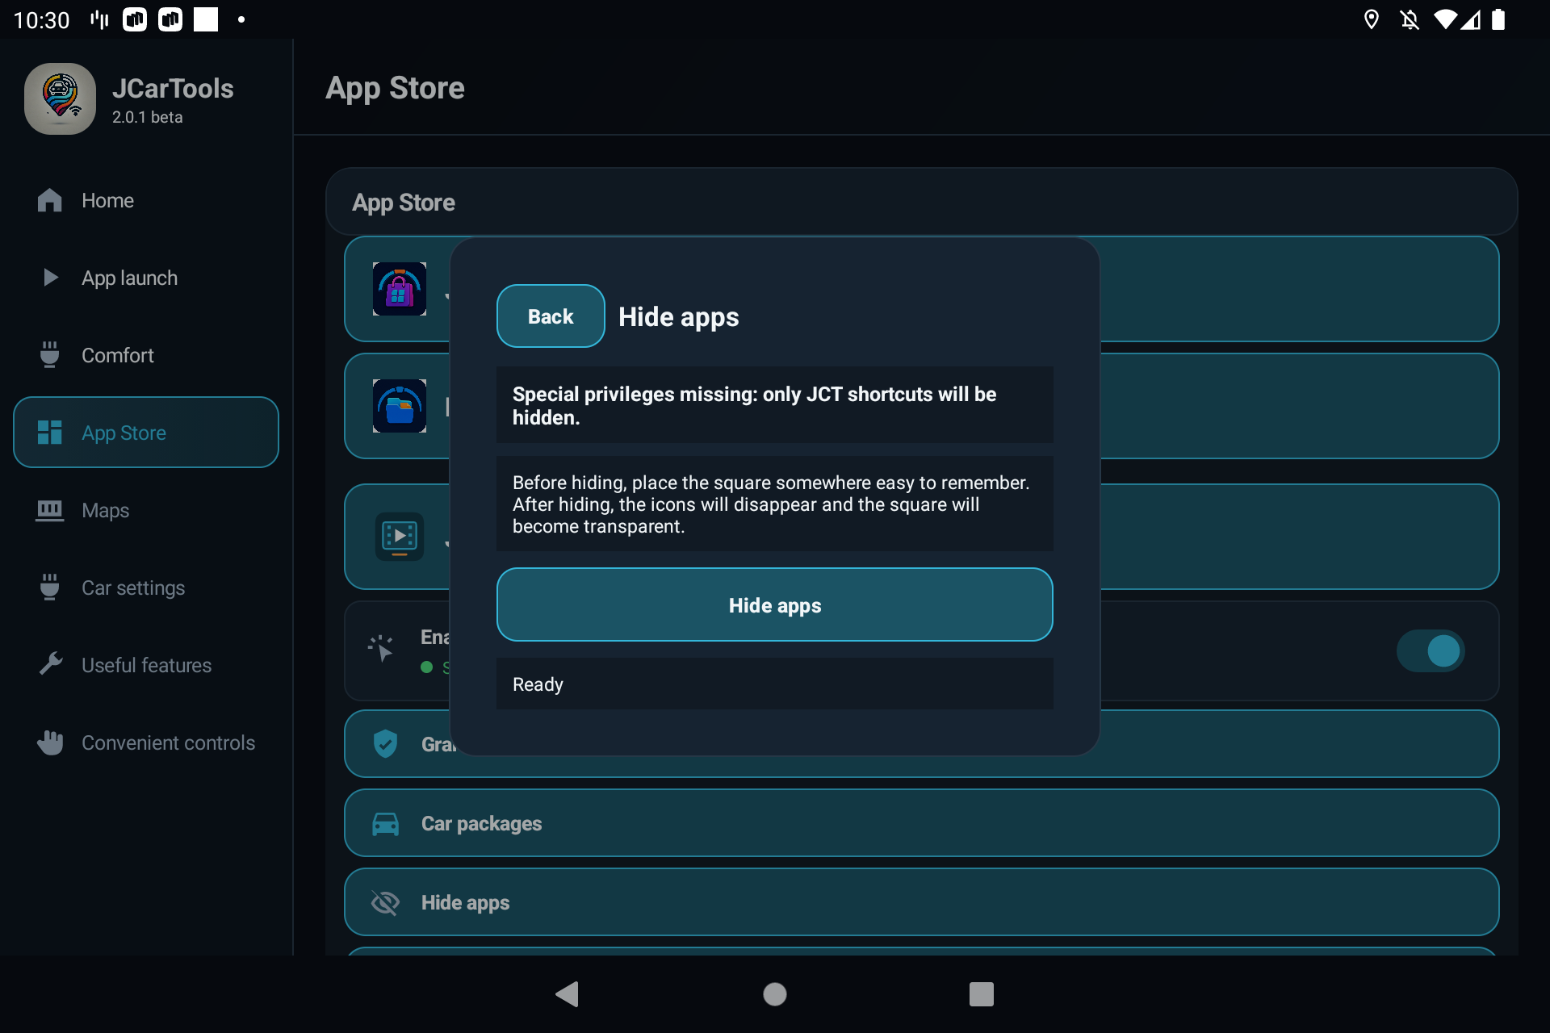This screenshot has width=1550, height=1033.
Task: Click the location icon in status bar
Action: (x=1371, y=19)
